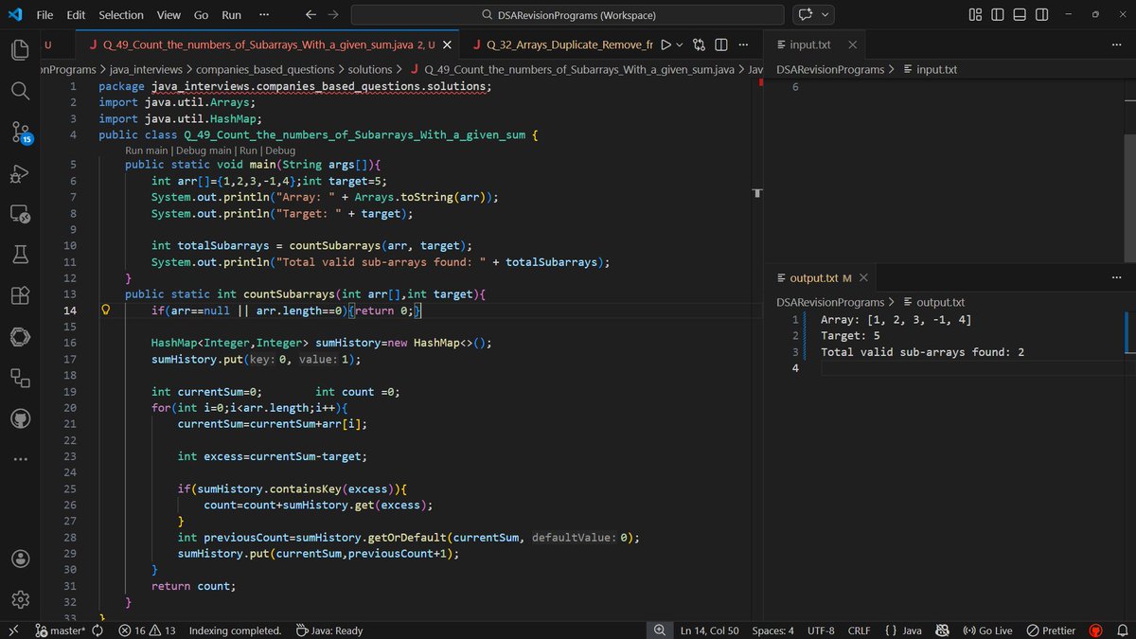
Task: Open more actions for the Java editor group
Action: click(743, 44)
